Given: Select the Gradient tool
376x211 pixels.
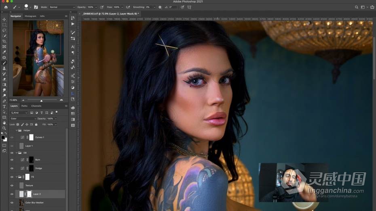Looking at the screenshot, I should pos(4,85).
